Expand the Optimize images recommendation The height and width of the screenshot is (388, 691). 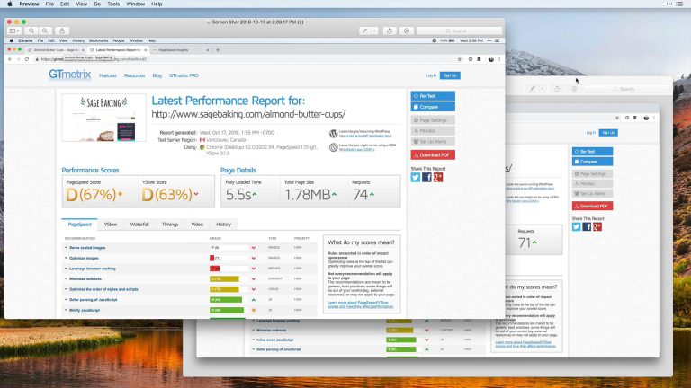[x=84, y=259]
